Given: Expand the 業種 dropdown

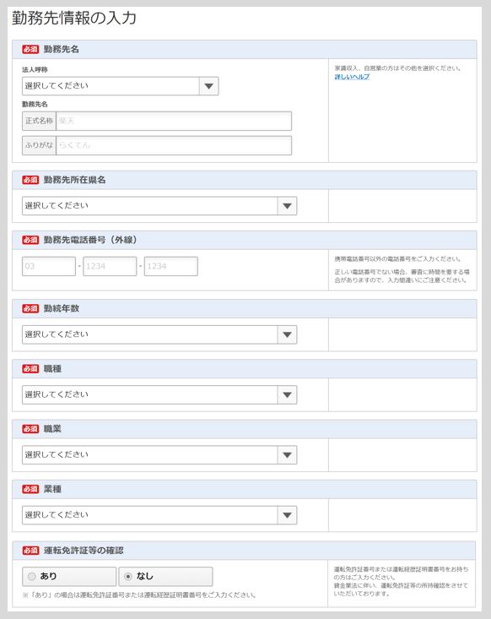Looking at the screenshot, I should tap(159, 515).
